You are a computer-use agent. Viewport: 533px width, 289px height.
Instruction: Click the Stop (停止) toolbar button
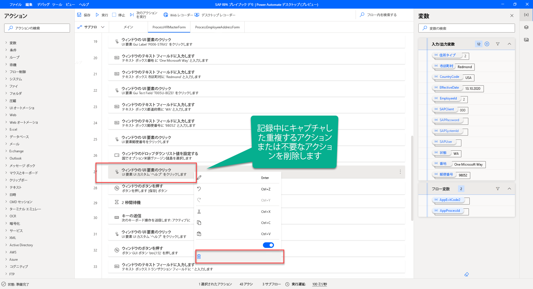coord(119,15)
